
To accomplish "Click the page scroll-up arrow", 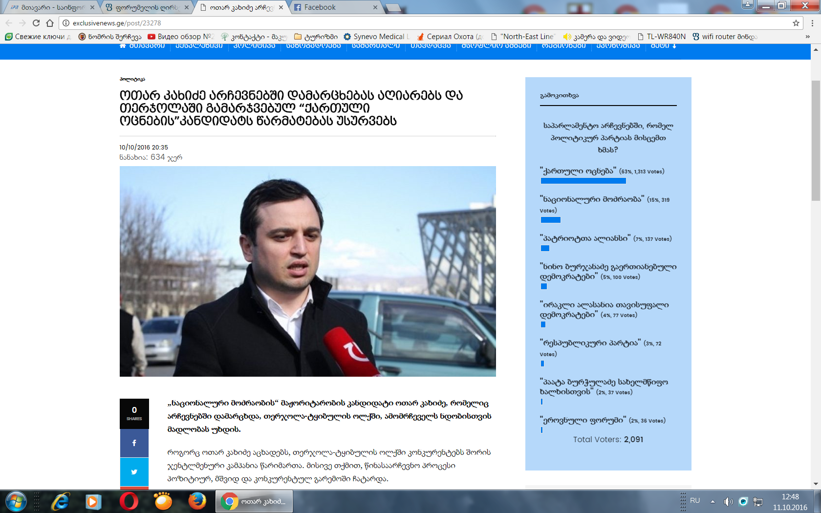I will (x=816, y=50).
